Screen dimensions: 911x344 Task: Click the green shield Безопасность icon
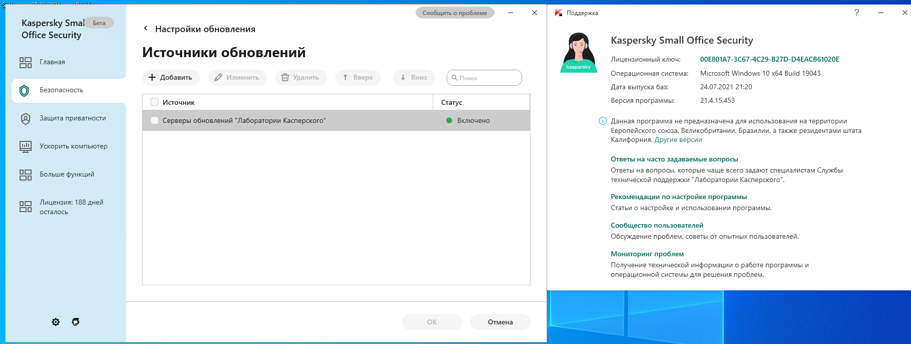pos(24,91)
